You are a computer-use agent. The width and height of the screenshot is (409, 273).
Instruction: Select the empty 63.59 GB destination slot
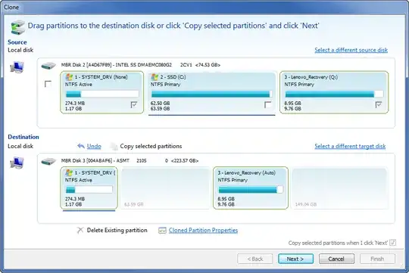tap(165, 188)
